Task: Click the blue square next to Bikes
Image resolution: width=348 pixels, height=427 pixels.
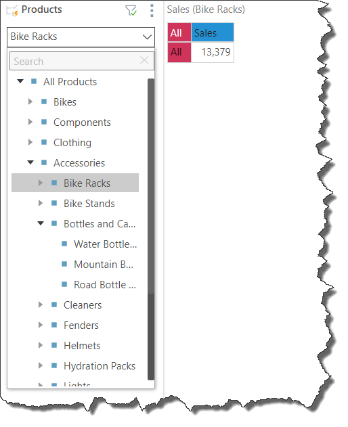Action: point(44,102)
